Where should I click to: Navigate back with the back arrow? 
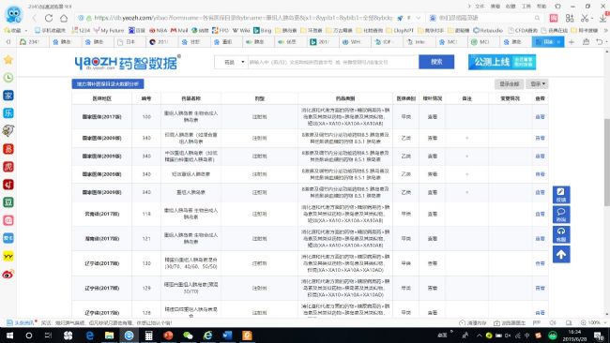pyautogui.click(x=34, y=18)
